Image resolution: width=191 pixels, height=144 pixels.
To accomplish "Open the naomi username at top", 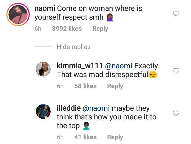I will (x=45, y=8).
